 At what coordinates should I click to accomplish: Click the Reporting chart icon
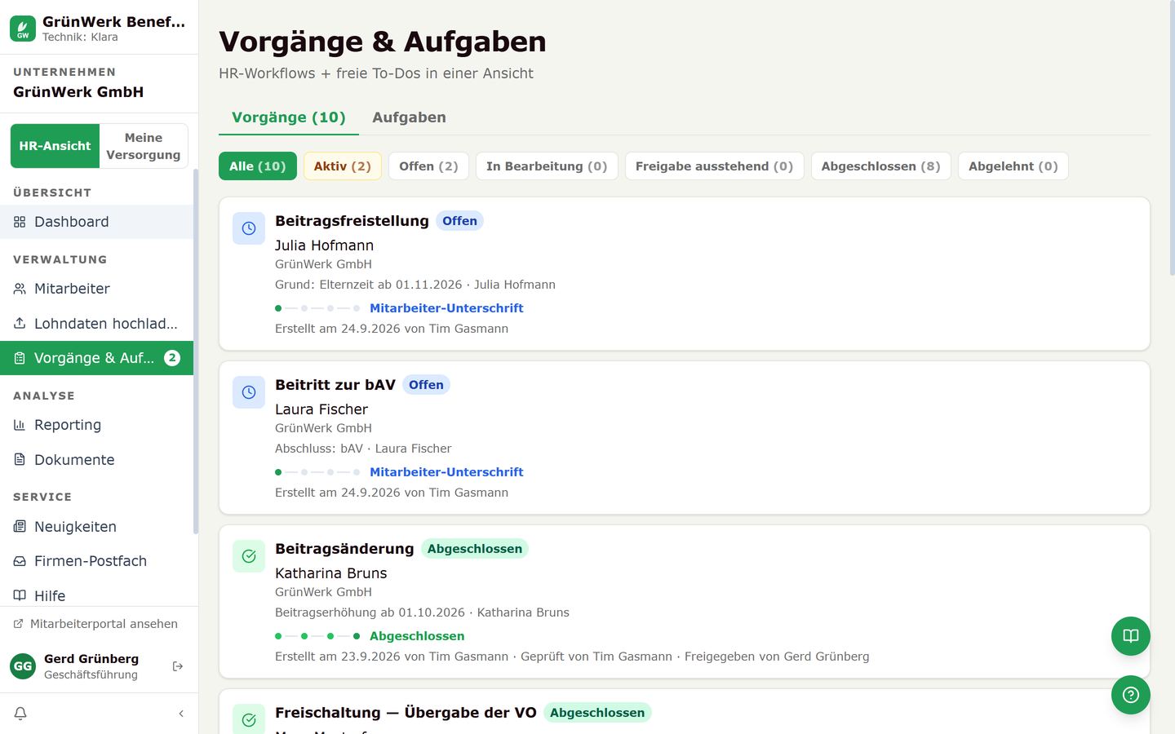[20, 425]
